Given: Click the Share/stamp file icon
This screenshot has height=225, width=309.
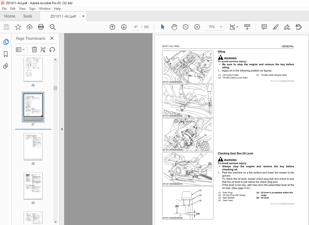Looking at the screenshot, I should [x=299, y=27].
